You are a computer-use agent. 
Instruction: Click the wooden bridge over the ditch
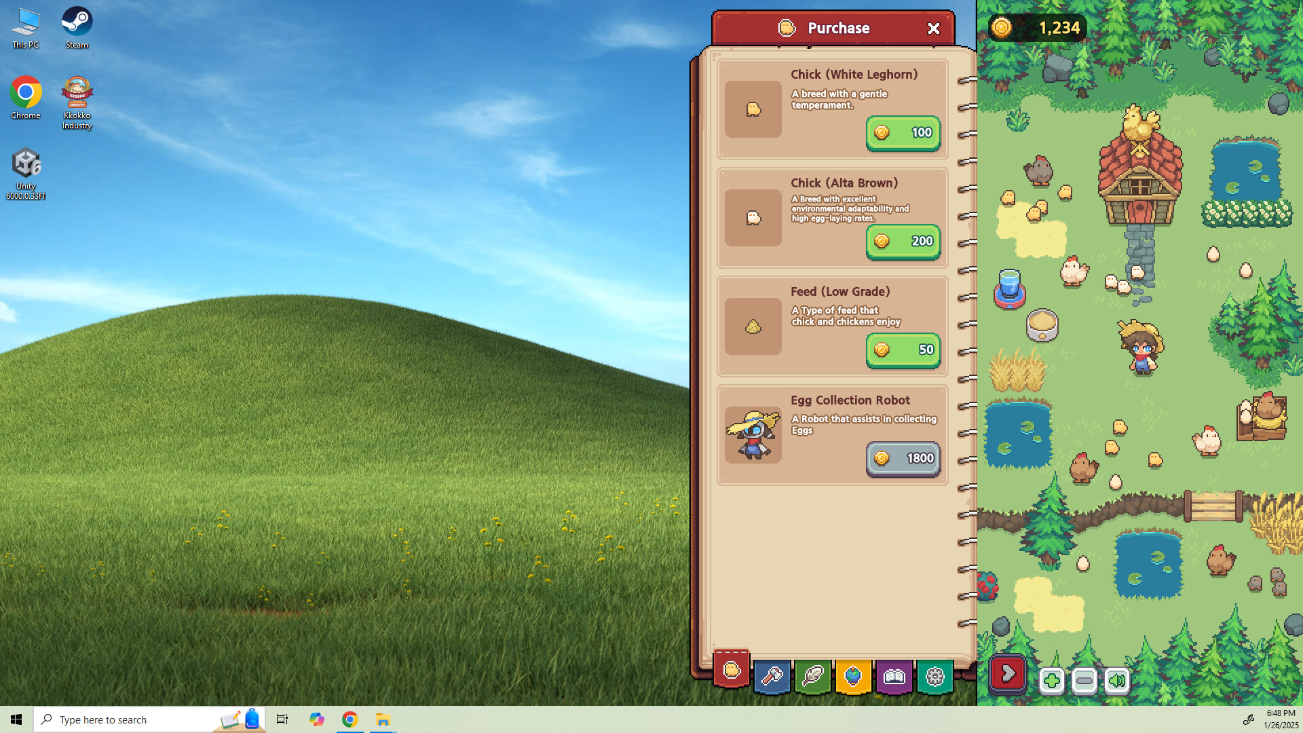(1213, 506)
